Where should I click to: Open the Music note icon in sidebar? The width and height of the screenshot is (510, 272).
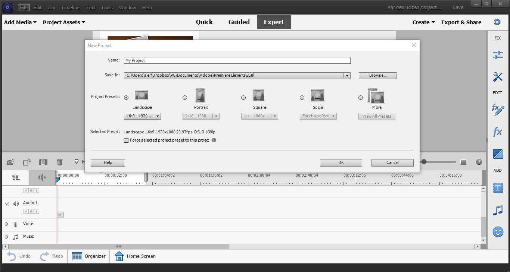click(498, 210)
